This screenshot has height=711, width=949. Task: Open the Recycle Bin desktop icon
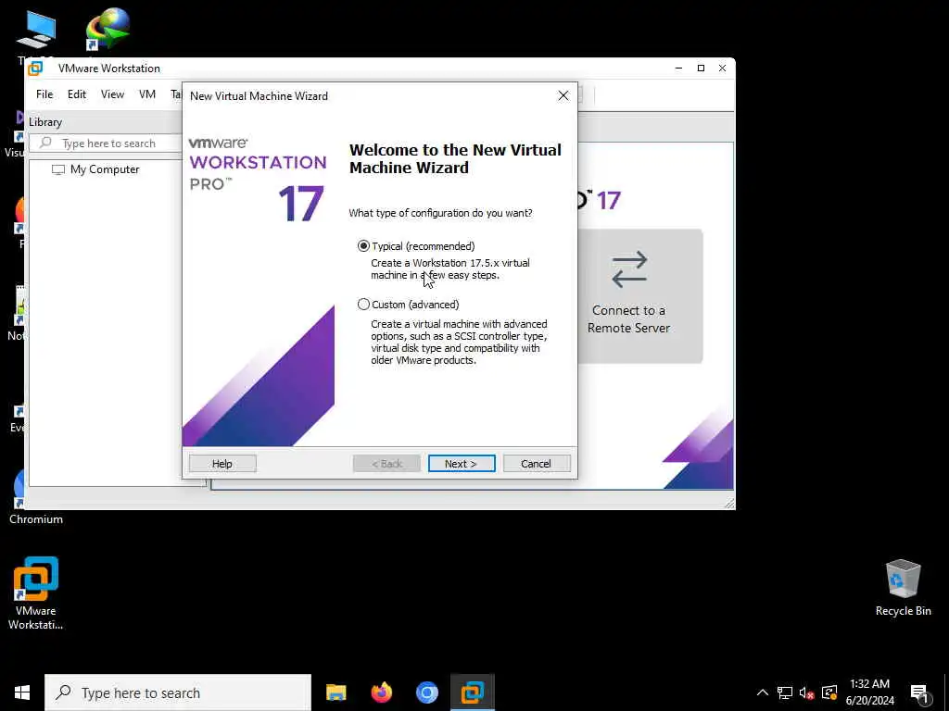[x=903, y=588]
